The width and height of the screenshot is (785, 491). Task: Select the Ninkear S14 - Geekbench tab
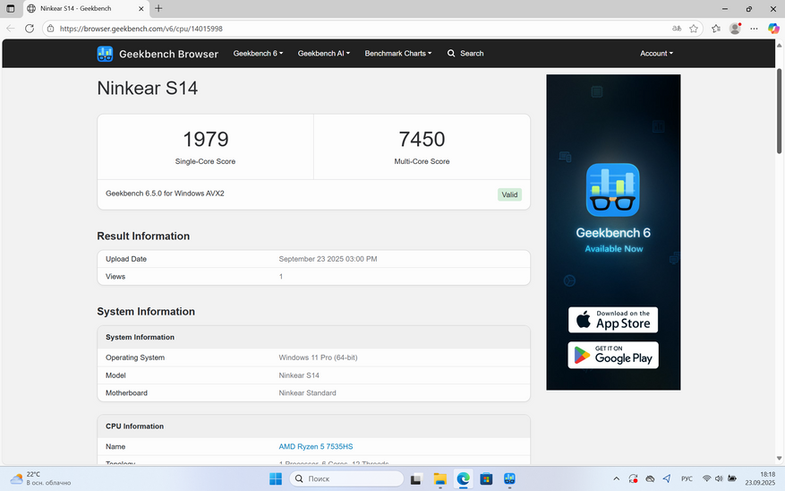coord(85,9)
